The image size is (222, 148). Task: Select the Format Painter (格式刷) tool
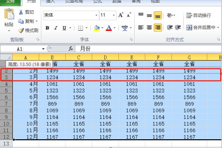(21, 30)
